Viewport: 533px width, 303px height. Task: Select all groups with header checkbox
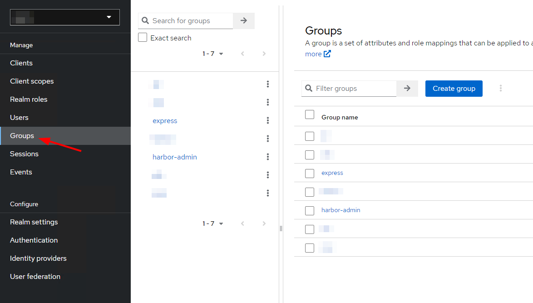310,114
